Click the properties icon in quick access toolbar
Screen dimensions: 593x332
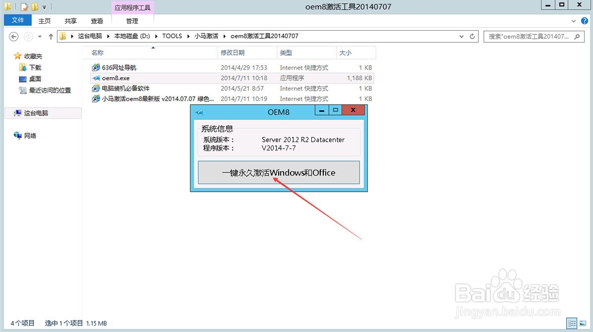24,7
